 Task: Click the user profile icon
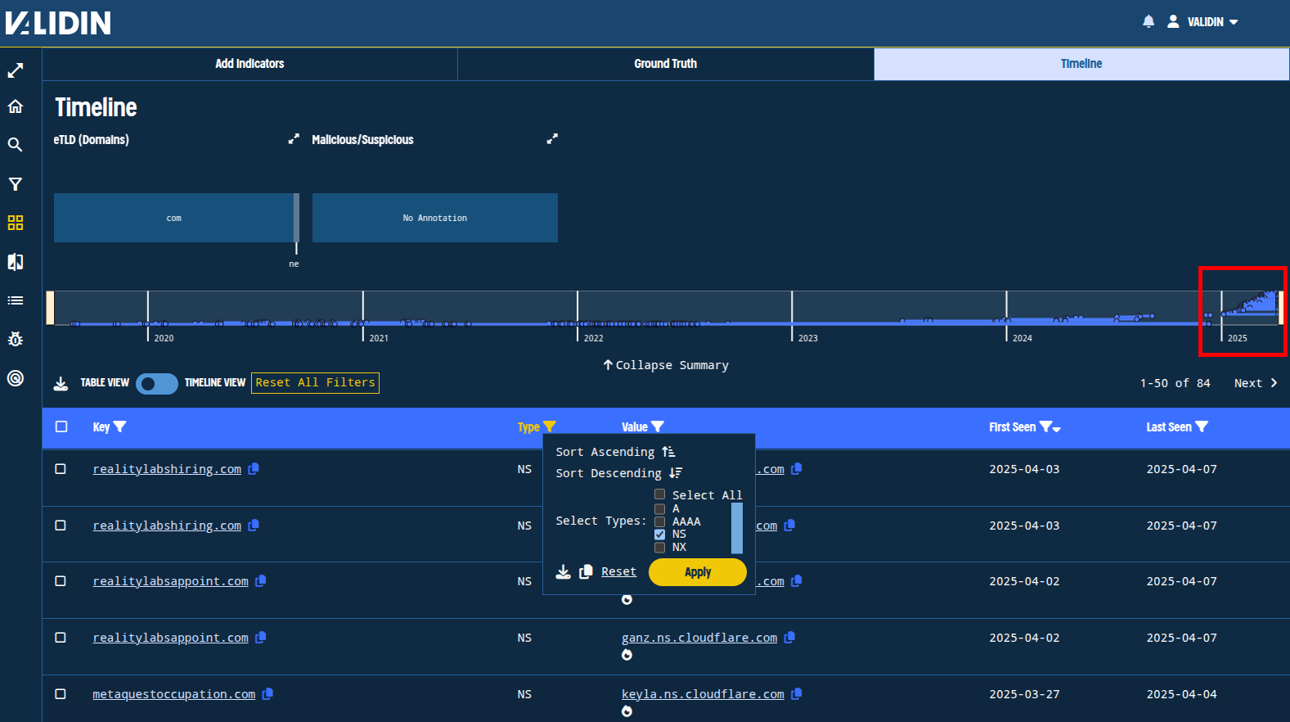point(1173,21)
